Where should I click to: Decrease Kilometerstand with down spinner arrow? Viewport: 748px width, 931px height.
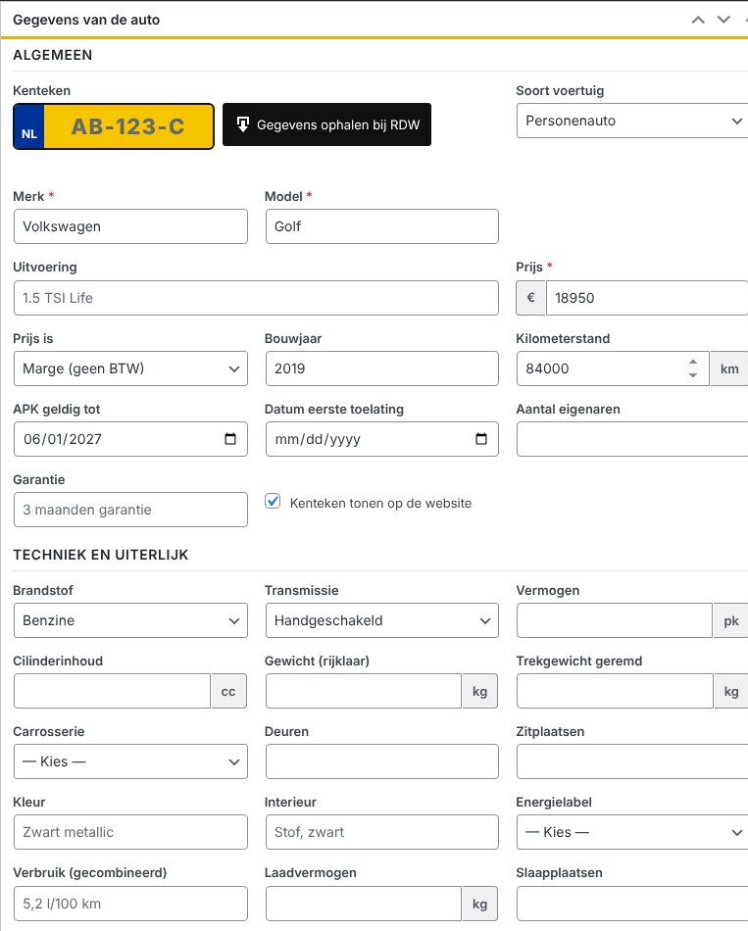click(x=693, y=374)
